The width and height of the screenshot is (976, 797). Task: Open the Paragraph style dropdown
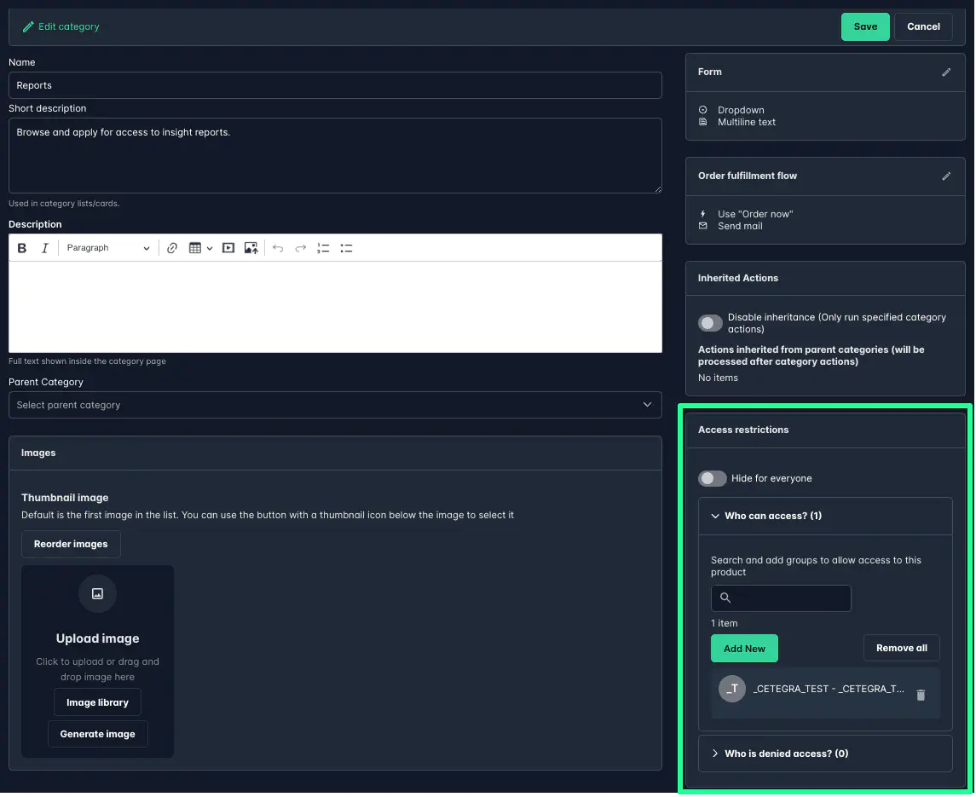(x=108, y=247)
